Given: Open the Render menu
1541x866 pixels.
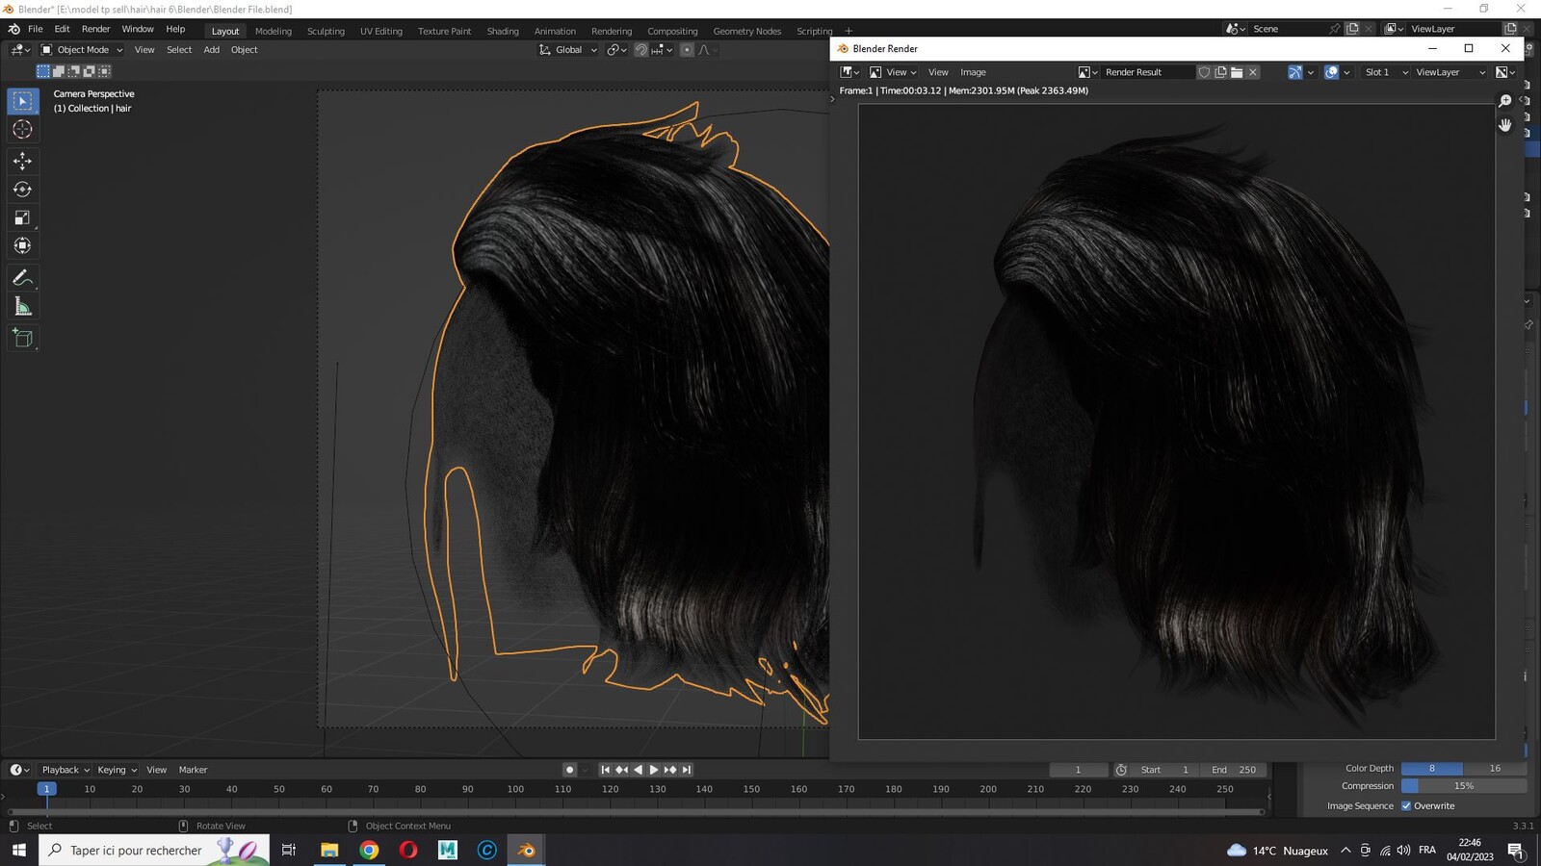Looking at the screenshot, I should click(x=95, y=29).
